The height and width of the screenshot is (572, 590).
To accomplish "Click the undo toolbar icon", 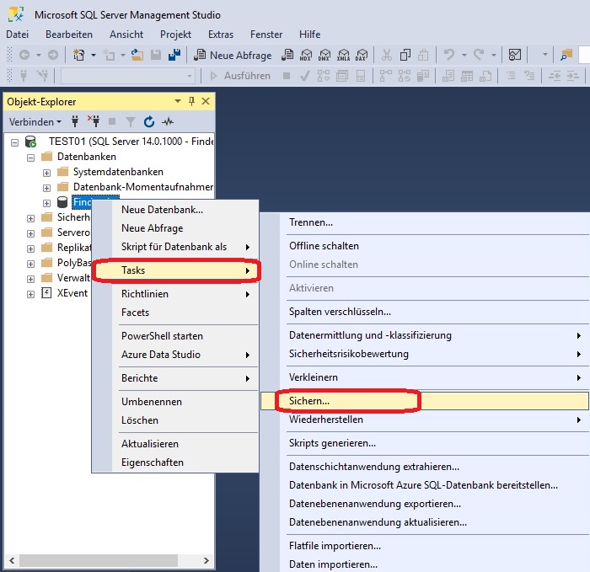I will pos(449,56).
